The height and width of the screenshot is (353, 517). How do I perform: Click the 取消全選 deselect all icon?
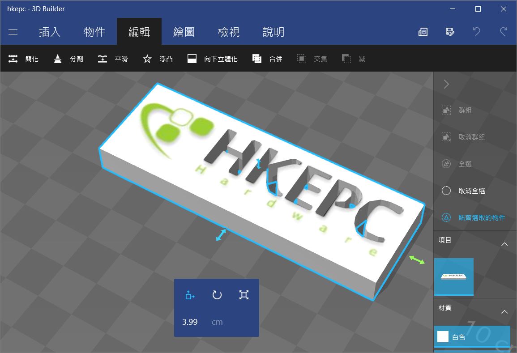(446, 191)
